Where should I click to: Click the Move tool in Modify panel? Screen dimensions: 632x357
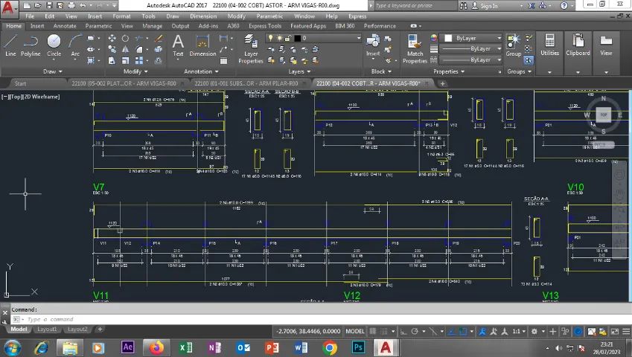[x=112, y=38]
